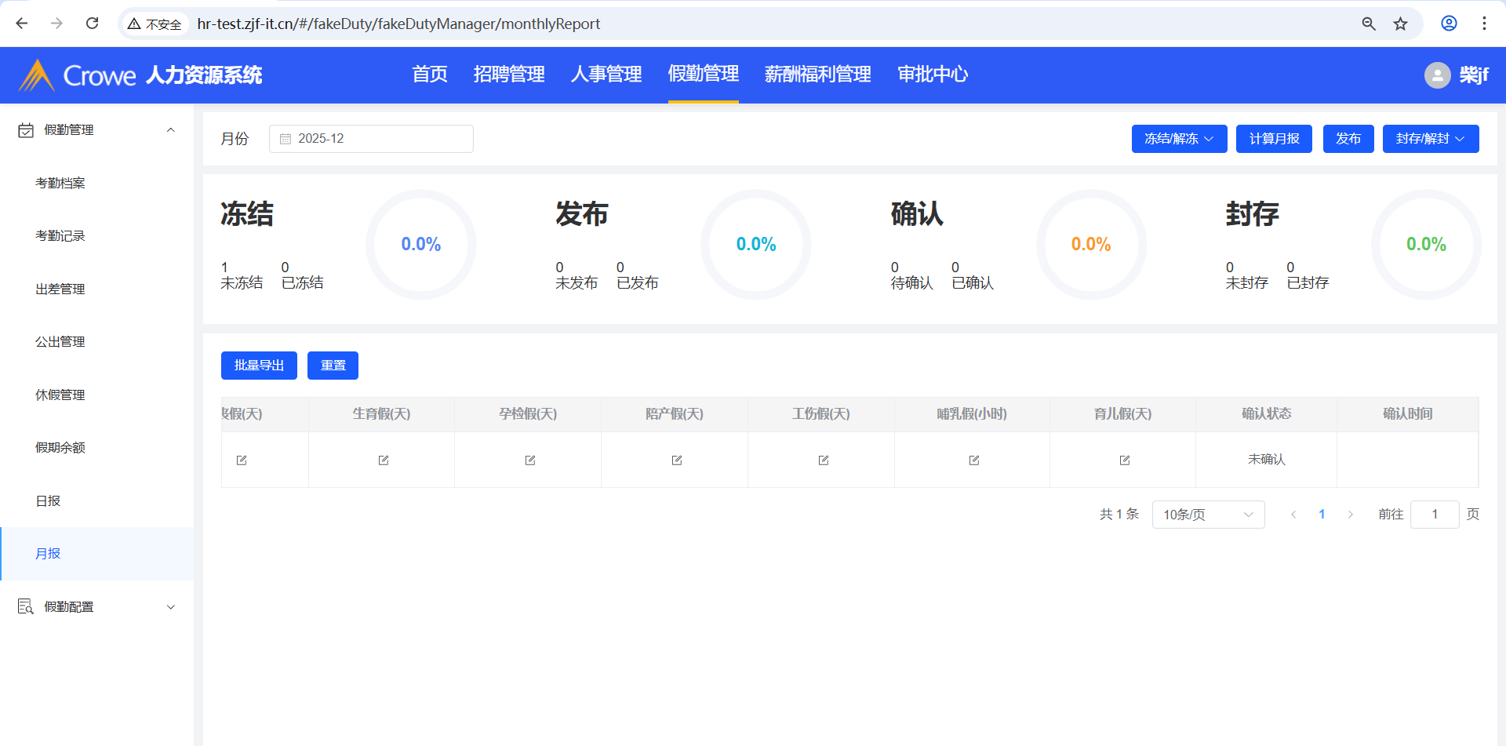The image size is (1506, 746).
Task: Open the 冻结/解冻 dropdown
Action: pos(1178,139)
